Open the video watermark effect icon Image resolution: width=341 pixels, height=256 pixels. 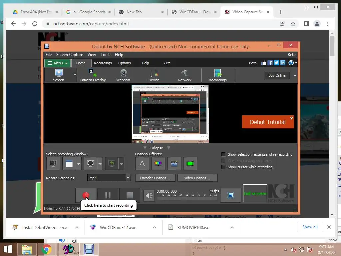174,163
